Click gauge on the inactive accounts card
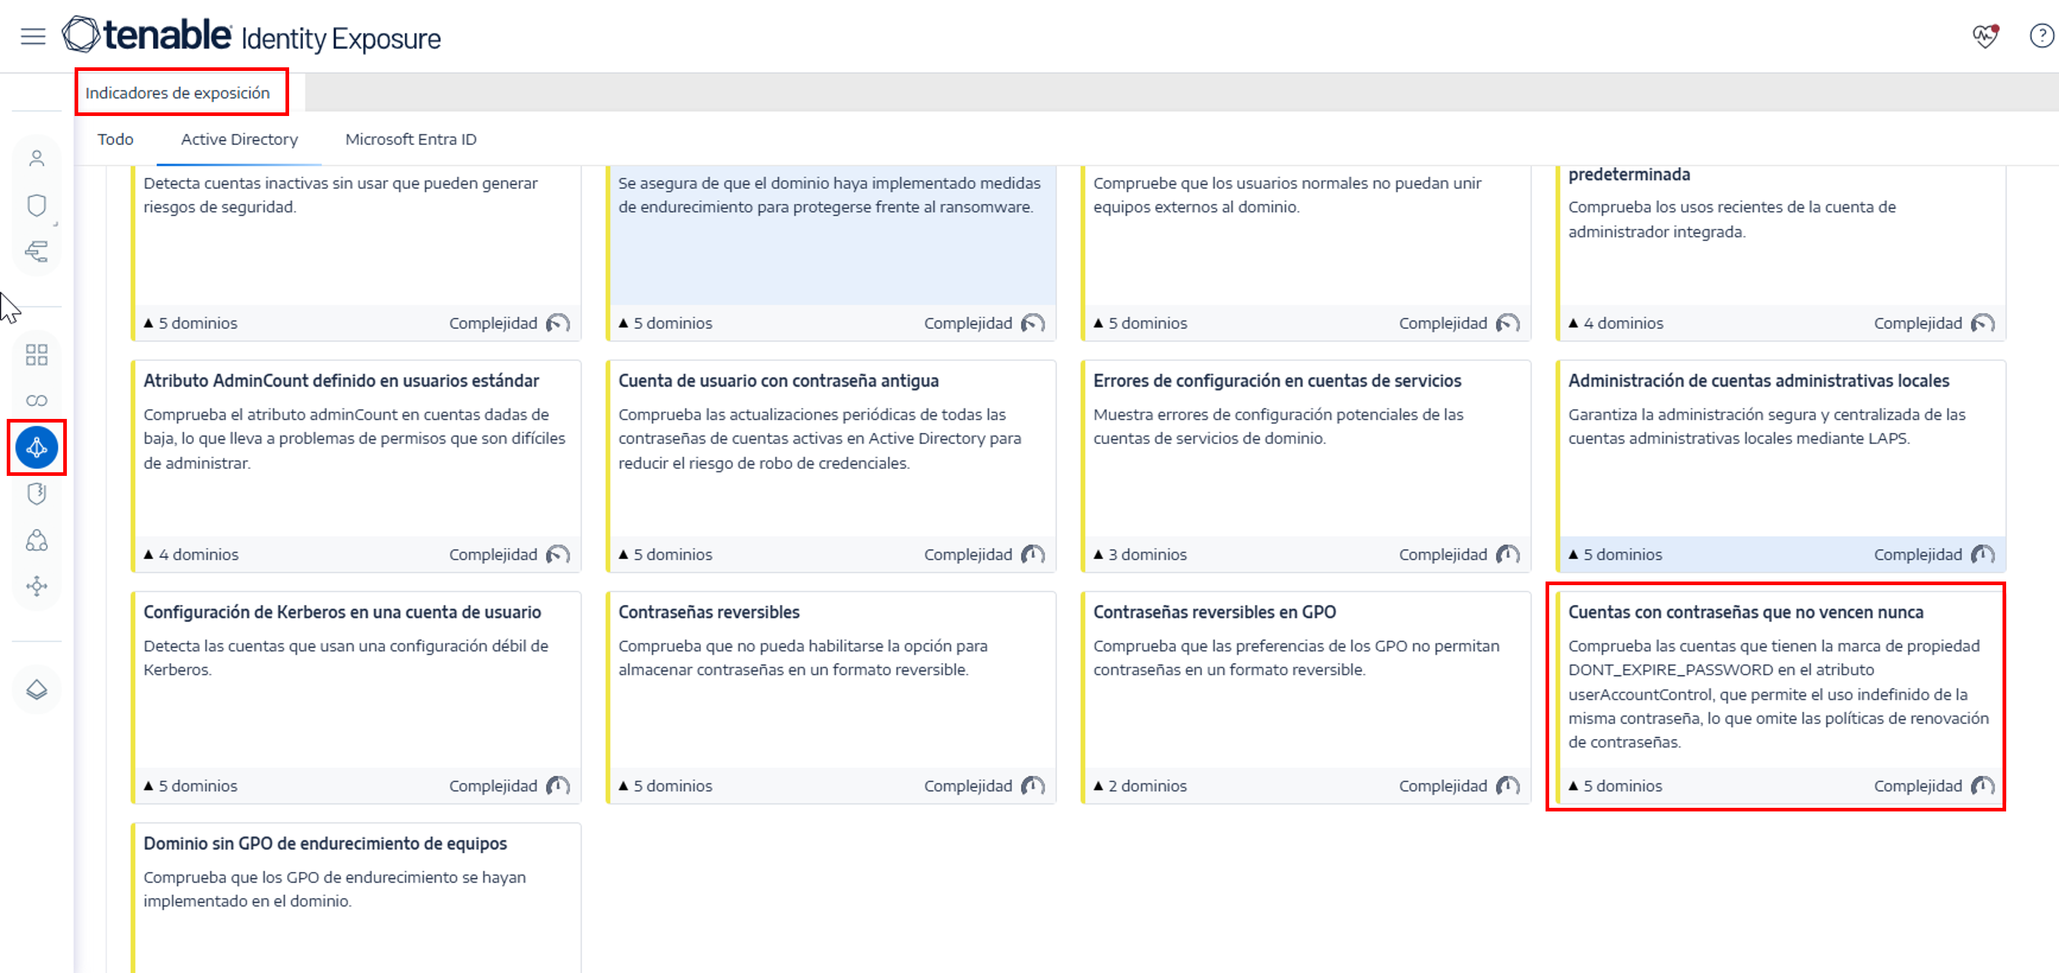2059x973 pixels. tap(558, 324)
